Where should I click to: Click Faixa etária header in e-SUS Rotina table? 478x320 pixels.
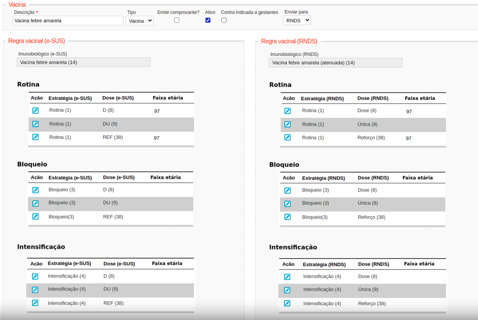(168, 98)
